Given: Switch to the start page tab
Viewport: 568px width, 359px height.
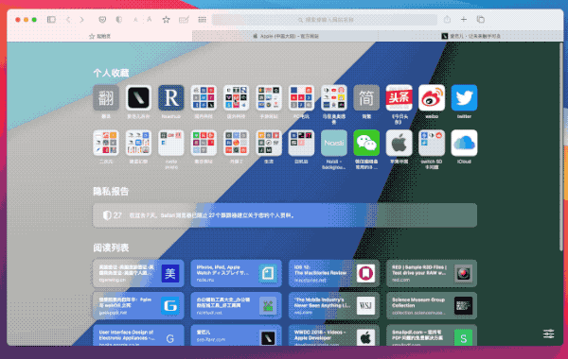Looking at the screenshot, I should pos(99,36).
